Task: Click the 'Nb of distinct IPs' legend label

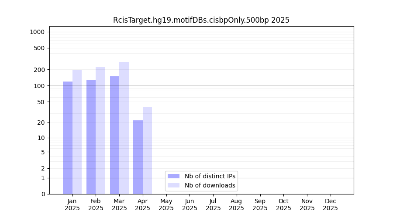Action: pos(210,176)
